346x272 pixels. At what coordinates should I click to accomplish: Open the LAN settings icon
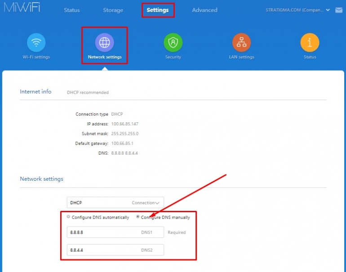241,42
